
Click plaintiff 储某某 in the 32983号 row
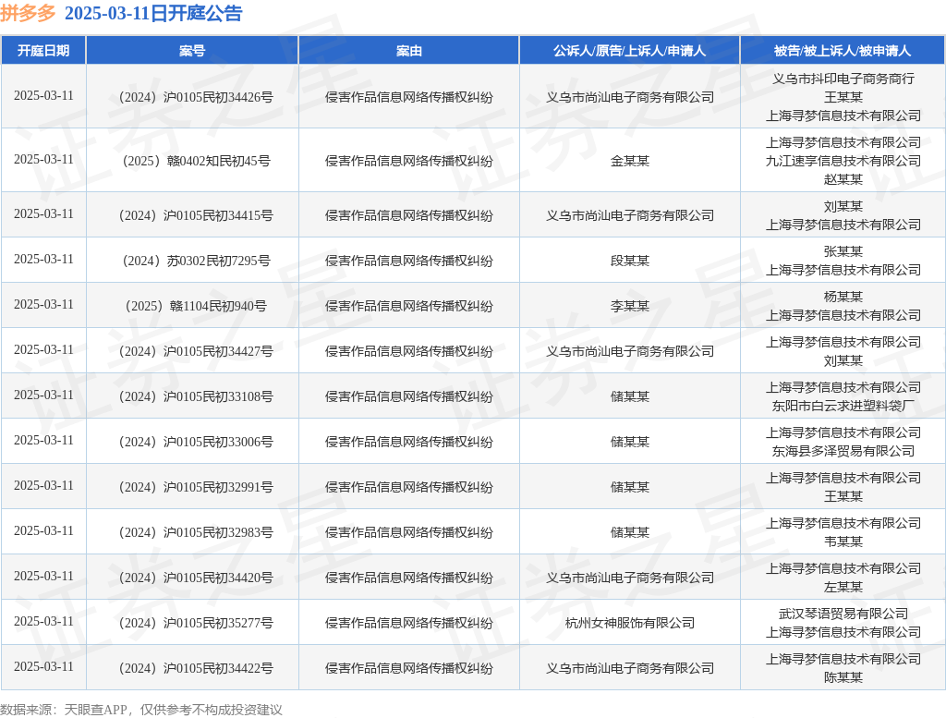[x=630, y=532]
